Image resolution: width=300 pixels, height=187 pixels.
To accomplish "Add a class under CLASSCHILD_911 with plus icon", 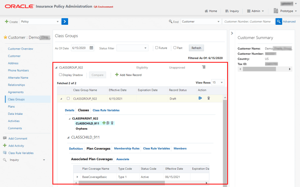I will point(104,123).
